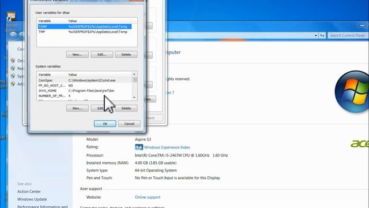Click the Windows 7 logo image
The width and height of the screenshot is (369, 208).
tap(352, 92)
